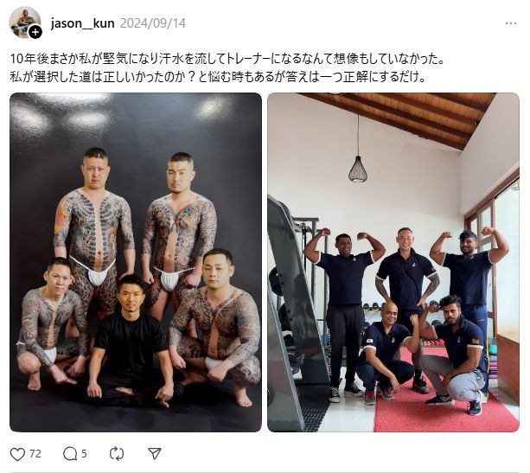Select the second line of post text

click(218, 77)
